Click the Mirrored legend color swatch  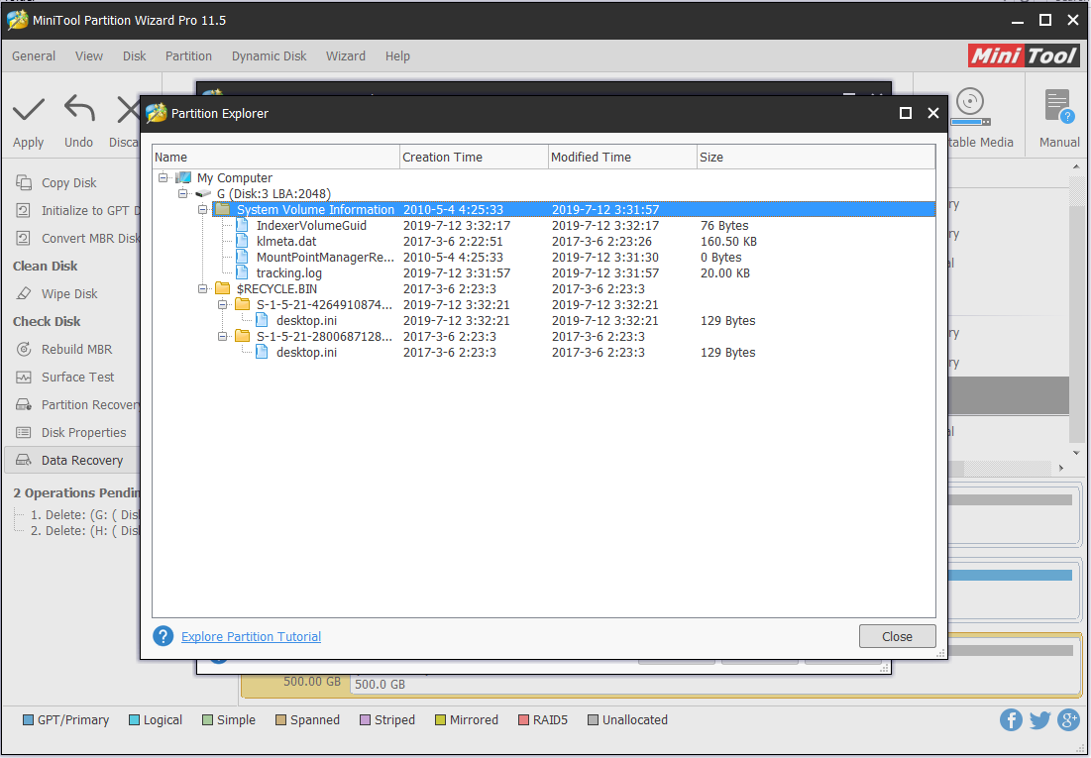point(440,719)
